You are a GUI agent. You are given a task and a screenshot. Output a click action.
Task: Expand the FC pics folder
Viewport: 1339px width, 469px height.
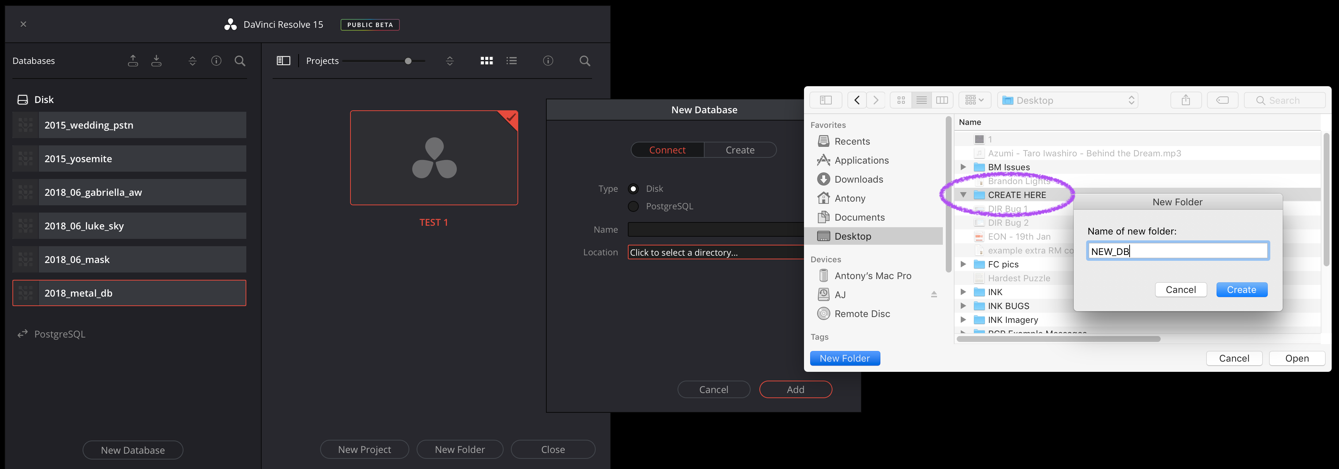click(x=963, y=264)
